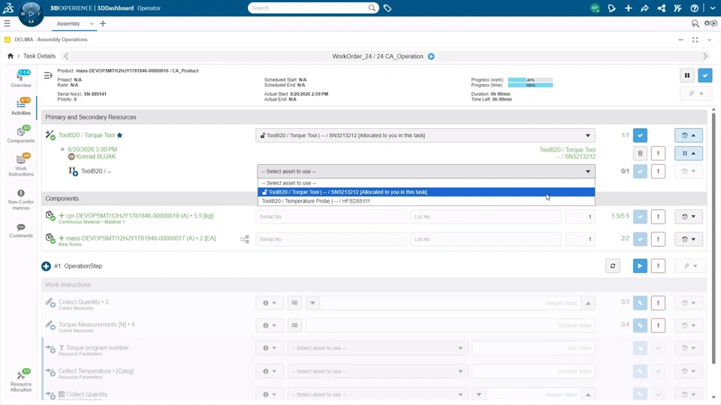The height and width of the screenshot is (405, 721).
Task: Start OperationStep with the blue play button
Action: coord(640,265)
